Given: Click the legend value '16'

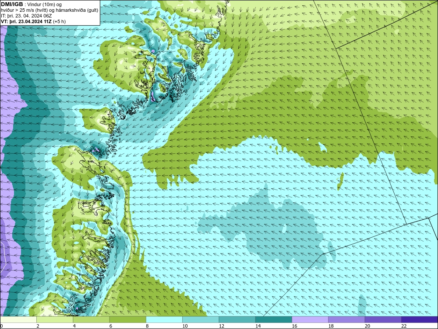Looking at the screenshot, I should pyautogui.click(x=294, y=326).
